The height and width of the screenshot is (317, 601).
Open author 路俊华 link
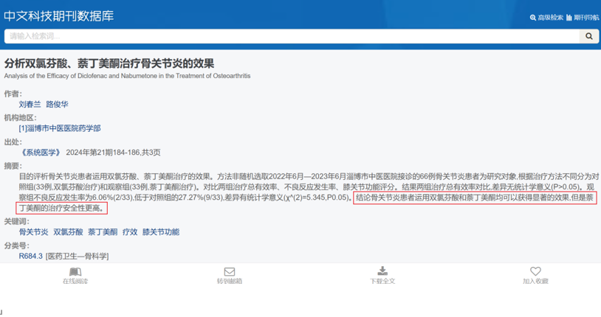click(x=57, y=104)
